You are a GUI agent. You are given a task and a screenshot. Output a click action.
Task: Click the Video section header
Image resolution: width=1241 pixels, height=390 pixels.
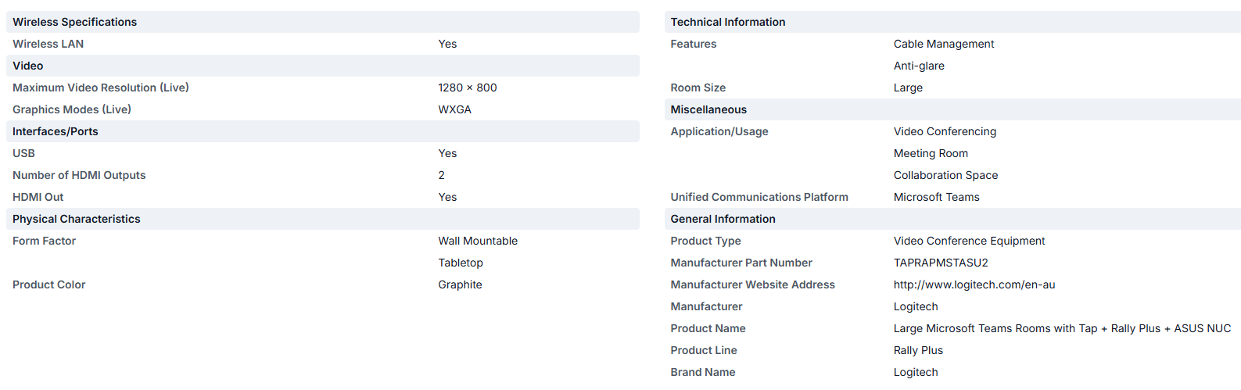tap(28, 66)
